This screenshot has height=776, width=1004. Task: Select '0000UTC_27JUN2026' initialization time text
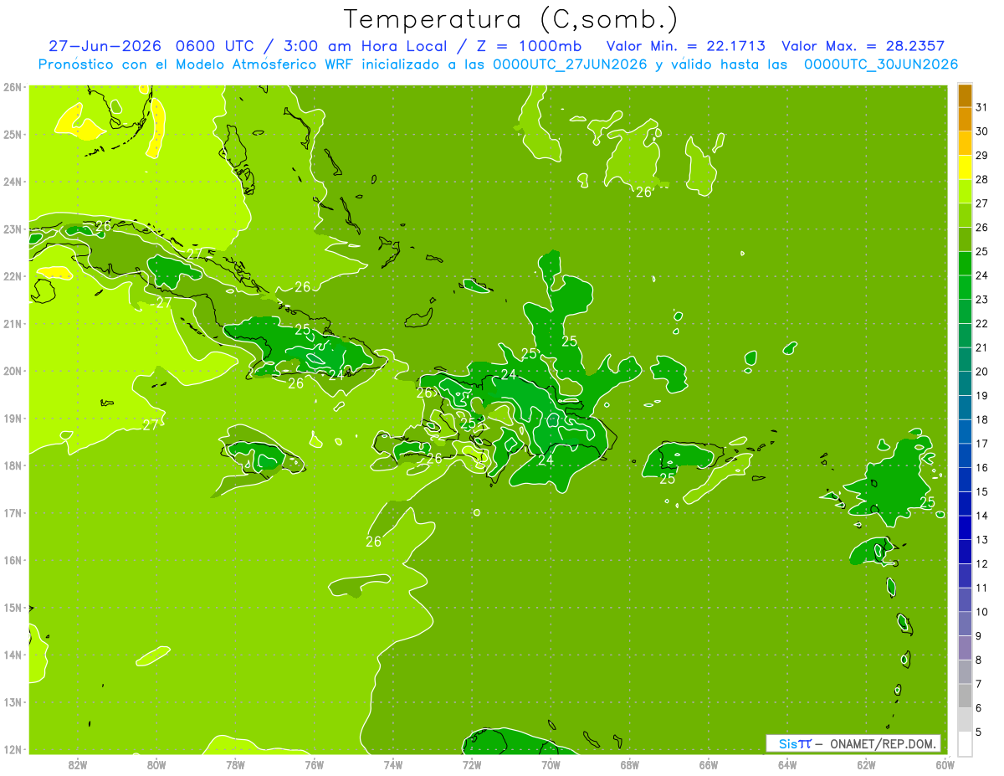[x=570, y=64]
